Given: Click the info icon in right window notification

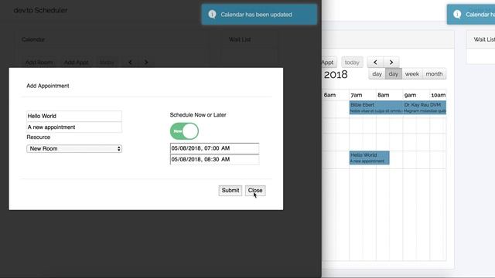Looking at the screenshot, I should click(457, 14).
